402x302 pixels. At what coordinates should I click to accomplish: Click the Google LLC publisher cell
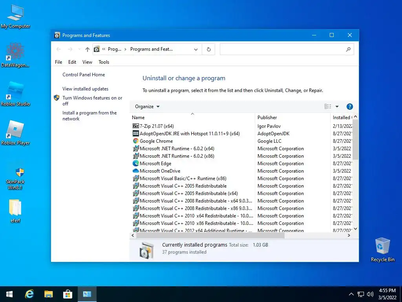(x=269, y=141)
